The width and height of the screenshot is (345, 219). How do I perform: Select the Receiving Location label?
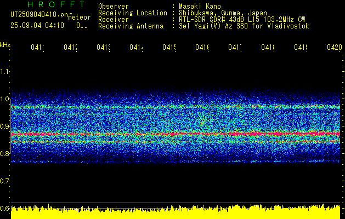(133, 13)
